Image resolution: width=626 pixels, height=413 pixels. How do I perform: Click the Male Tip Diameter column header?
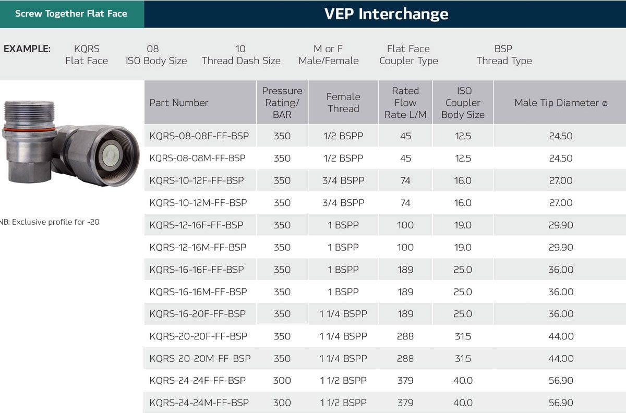click(561, 103)
